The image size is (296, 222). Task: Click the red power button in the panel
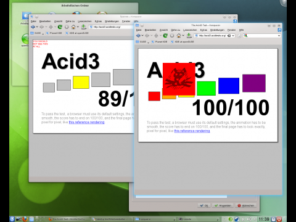[x=279, y=219]
